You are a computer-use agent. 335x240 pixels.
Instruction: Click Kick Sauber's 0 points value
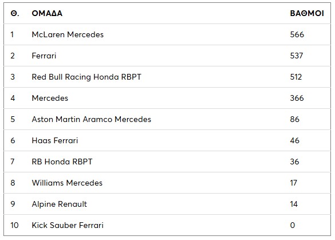pos(293,225)
